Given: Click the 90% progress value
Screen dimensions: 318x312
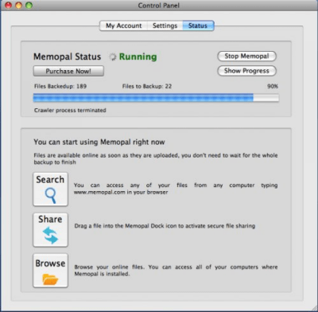Looking at the screenshot, I should (x=273, y=86).
